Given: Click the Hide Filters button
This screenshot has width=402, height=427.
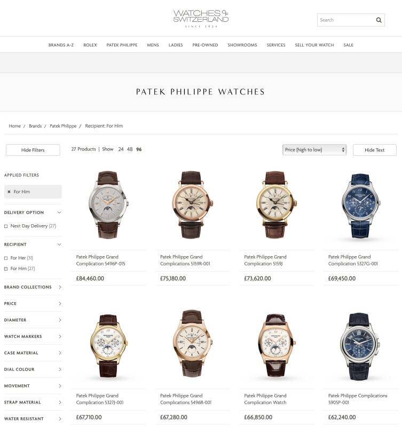Looking at the screenshot, I should tap(33, 150).
